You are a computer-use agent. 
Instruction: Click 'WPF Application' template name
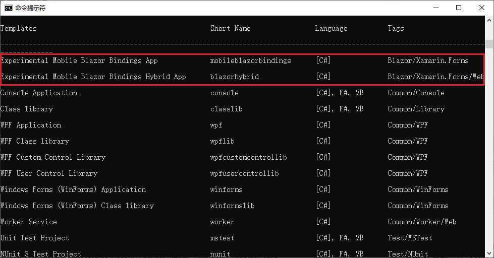click(31, 125)
